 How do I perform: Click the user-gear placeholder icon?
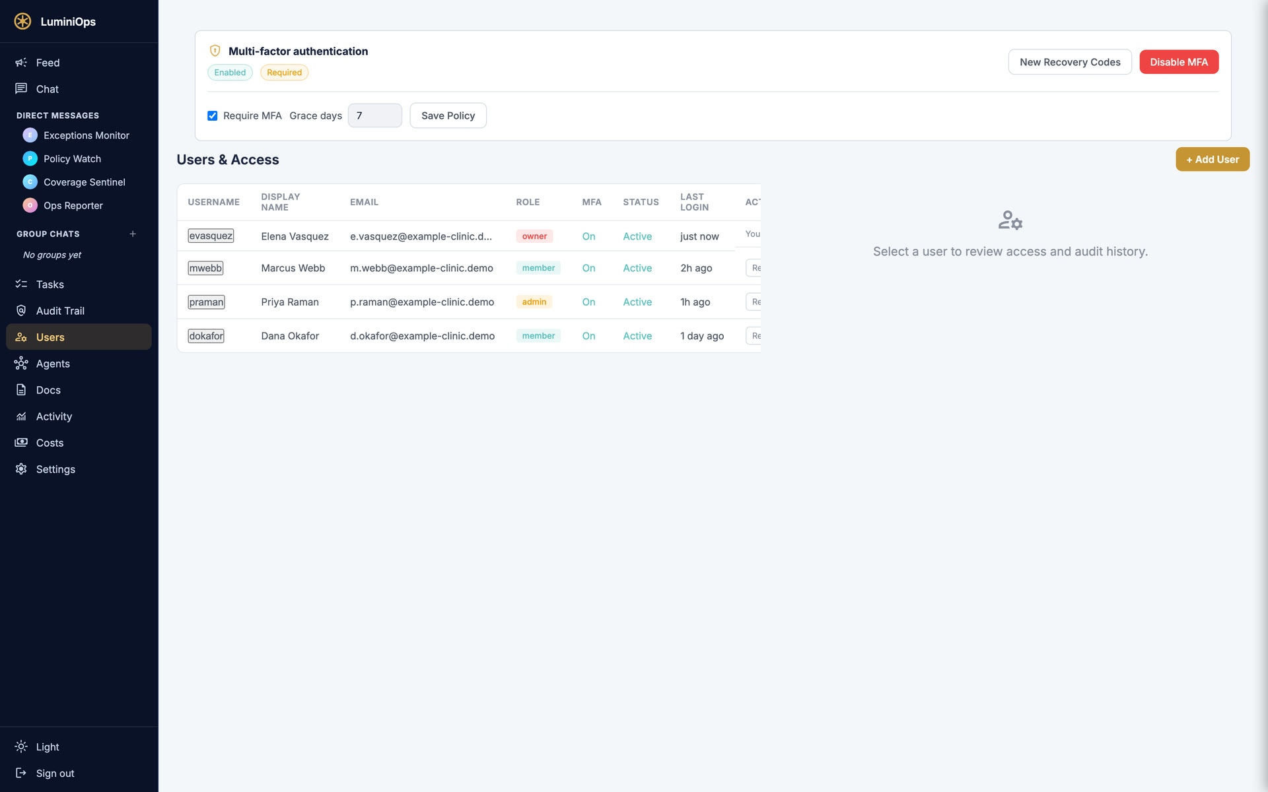coord(1010,220)
